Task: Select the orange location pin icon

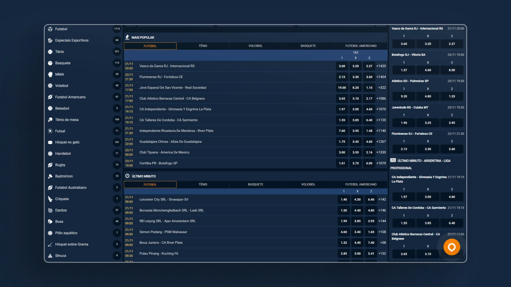Action: click(452, 247)
